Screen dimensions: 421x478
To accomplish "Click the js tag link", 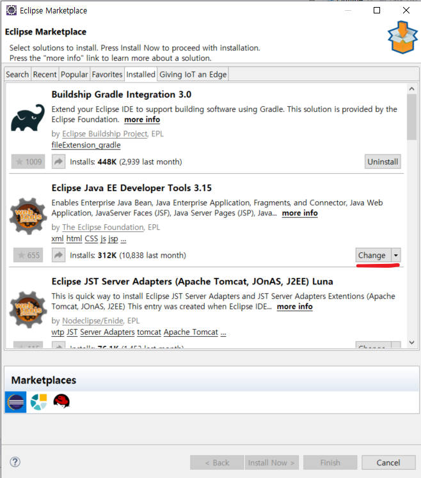I will [x=103, y=239].
